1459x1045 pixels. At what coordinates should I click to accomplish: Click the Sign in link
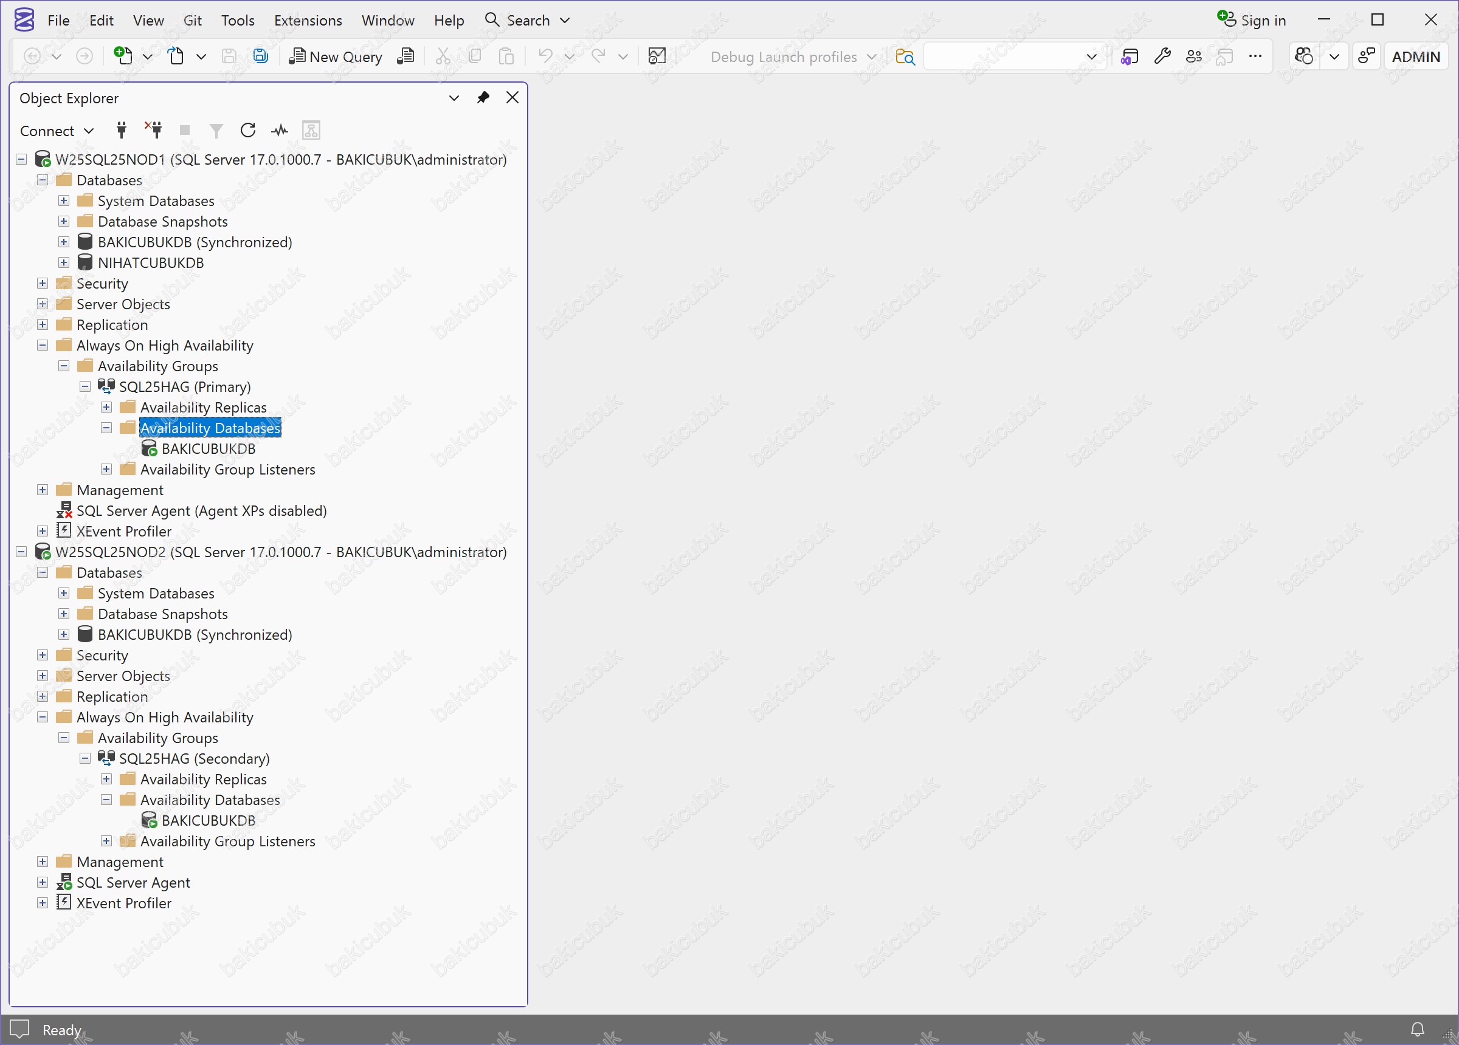[x=1252, y=20]
